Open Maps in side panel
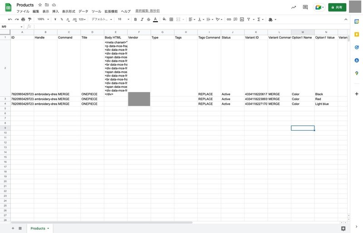Image resolution: width=363 pixels, height=233 pixels. coord(357,73)
